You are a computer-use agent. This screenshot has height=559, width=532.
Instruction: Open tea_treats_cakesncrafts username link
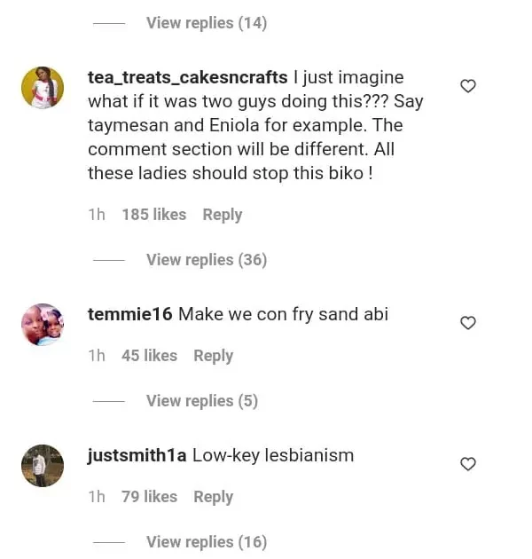(187, 78)
